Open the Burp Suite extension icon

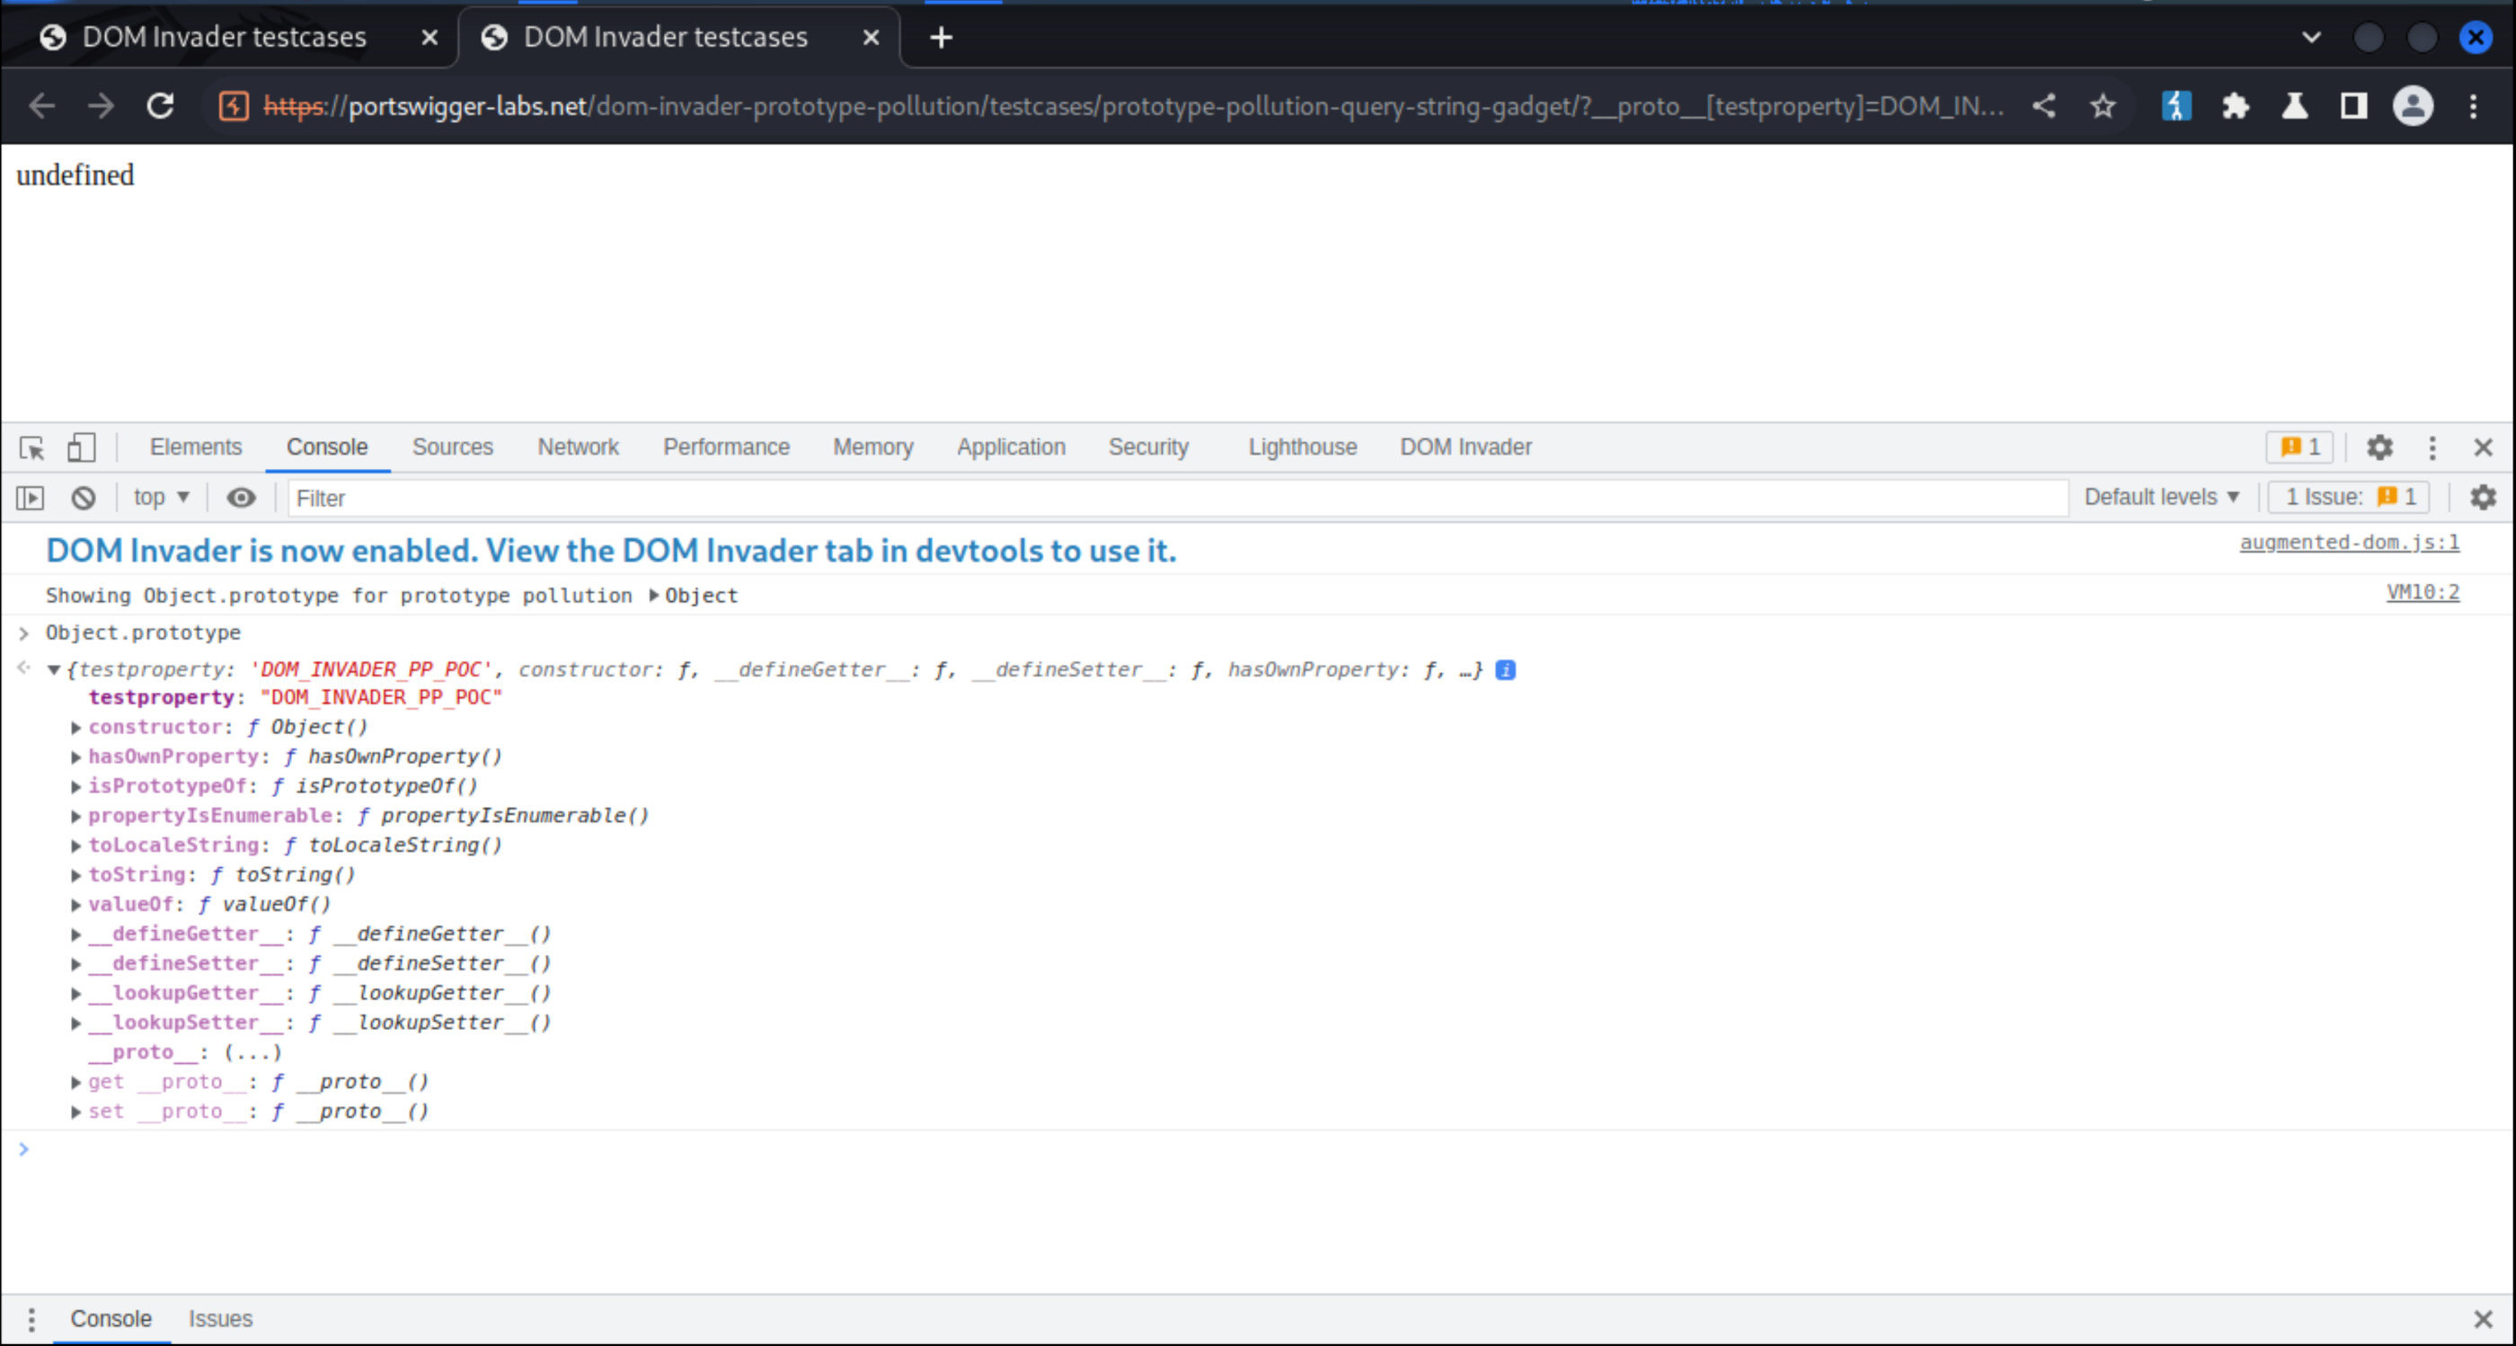click(2176, 105)
